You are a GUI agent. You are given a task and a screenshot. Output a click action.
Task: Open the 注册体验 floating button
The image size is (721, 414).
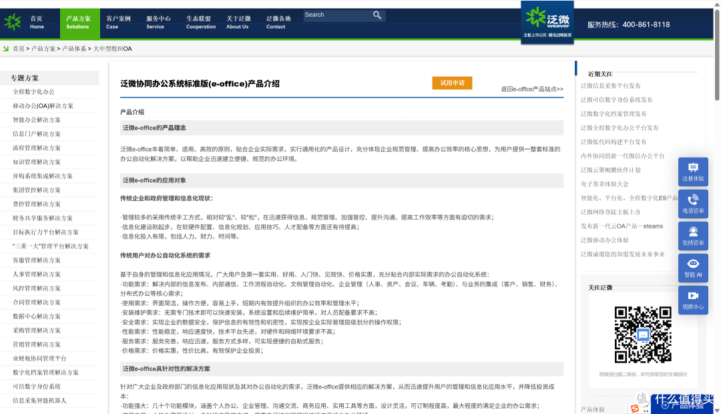click(693, 172)
